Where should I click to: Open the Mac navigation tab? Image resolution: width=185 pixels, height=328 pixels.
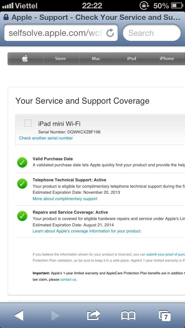click(x=96, y=59)
